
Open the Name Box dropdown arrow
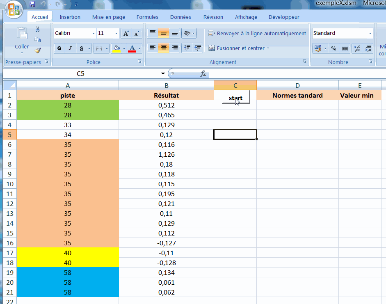click(x=163, y=74)
